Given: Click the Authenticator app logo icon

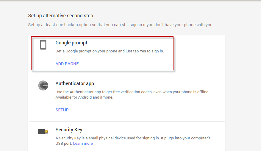Looking at the screenshot, I should tap(43, 85).
